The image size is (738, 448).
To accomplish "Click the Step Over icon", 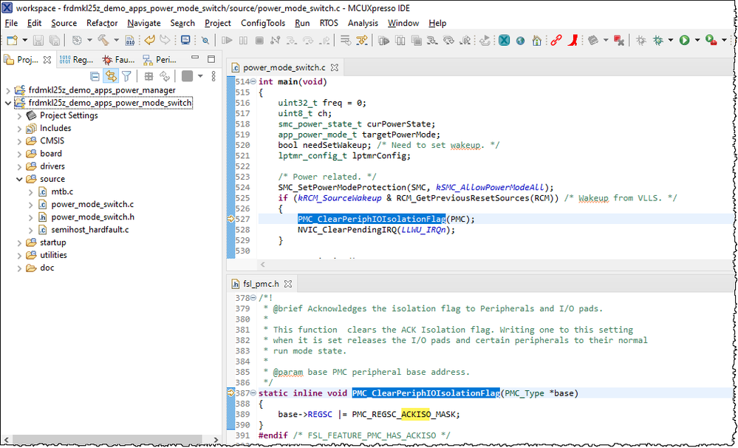I will [x=308, y=41].
